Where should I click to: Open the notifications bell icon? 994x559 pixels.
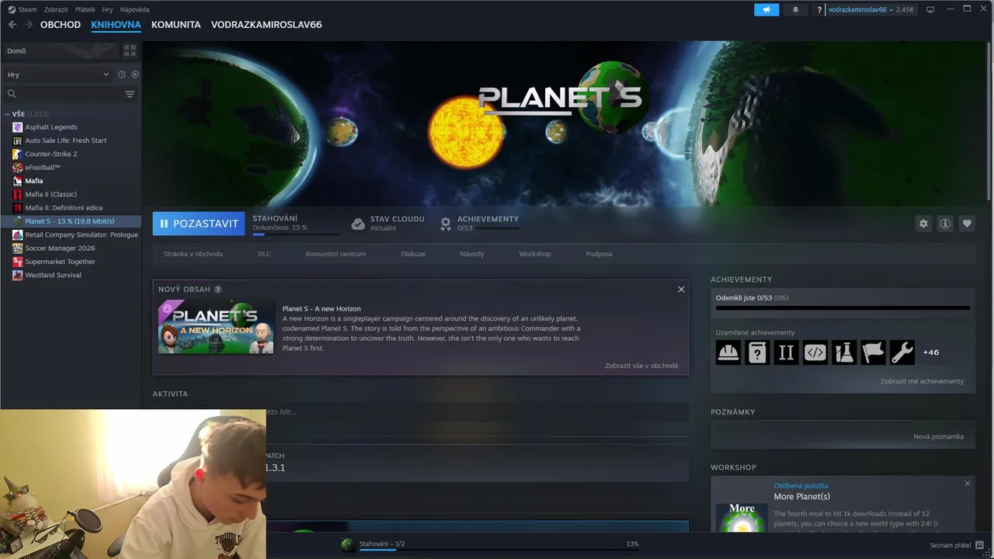coord(795,9)
